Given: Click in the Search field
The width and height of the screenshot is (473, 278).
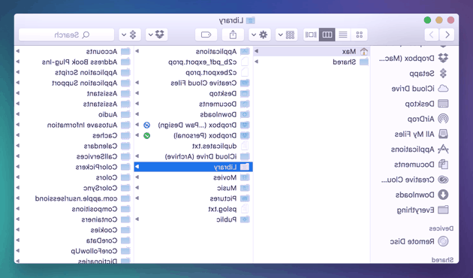Looking at the screenshot, I should pos(66,35).
